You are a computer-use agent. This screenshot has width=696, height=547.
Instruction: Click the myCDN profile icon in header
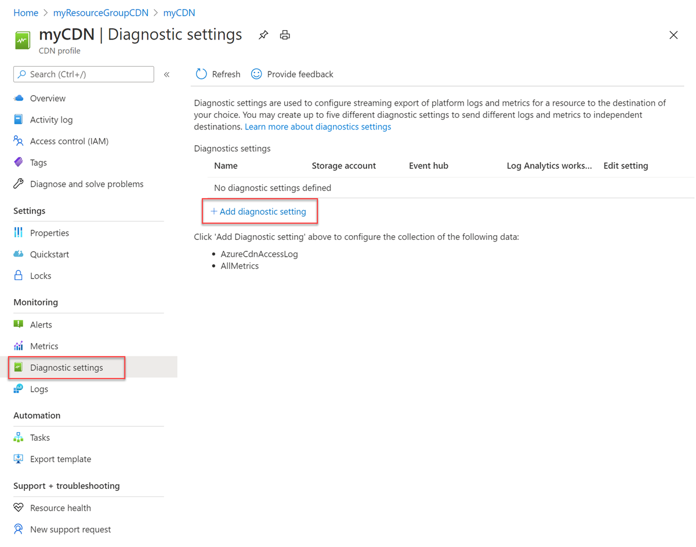click(23, 40)
